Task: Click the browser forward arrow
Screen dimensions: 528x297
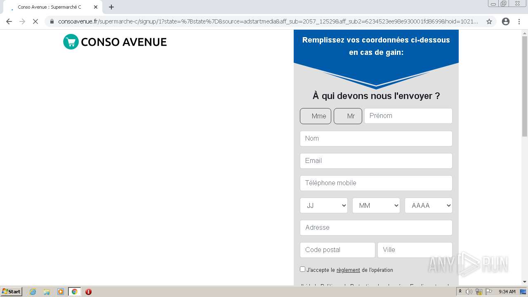Action: tap(22, 21)
